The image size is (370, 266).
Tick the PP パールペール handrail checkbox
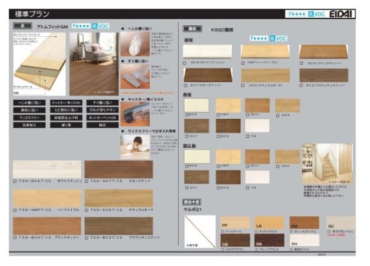tap(223, 232)
